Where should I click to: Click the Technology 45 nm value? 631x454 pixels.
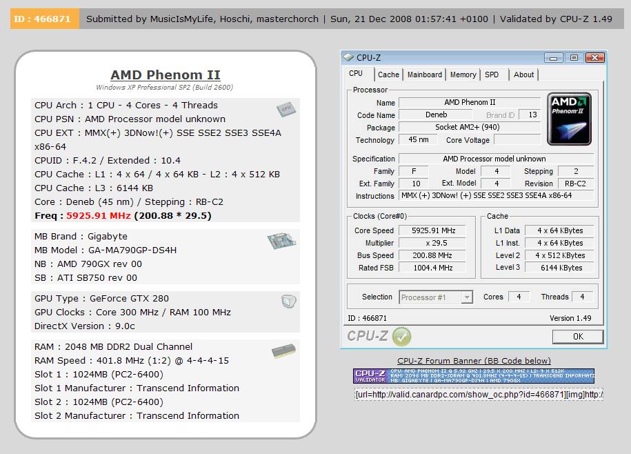pos(419,139)
